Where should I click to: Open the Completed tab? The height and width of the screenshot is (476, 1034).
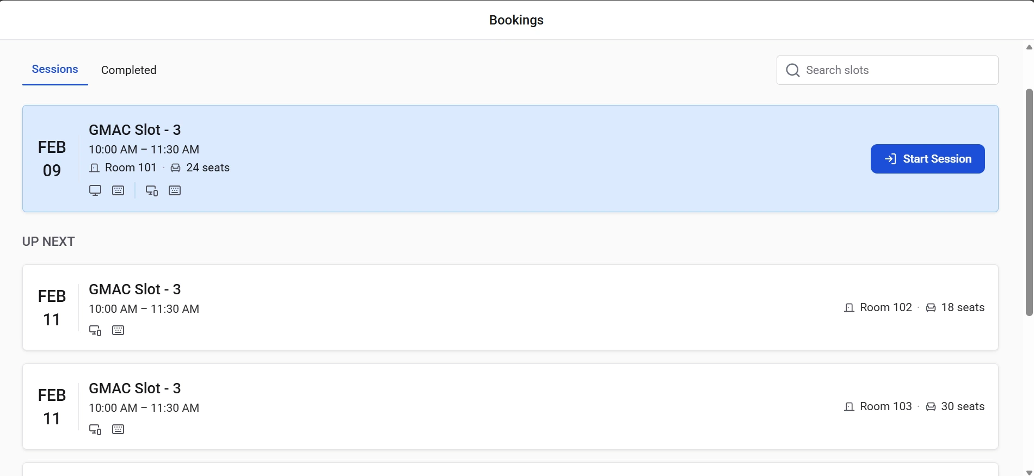coord(129,70)
